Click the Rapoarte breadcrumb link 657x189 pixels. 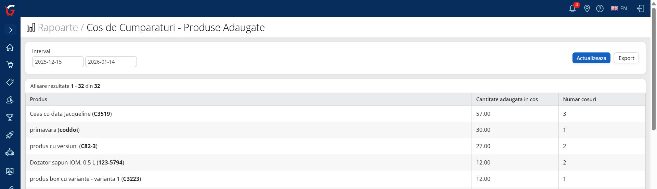[58, 28]
